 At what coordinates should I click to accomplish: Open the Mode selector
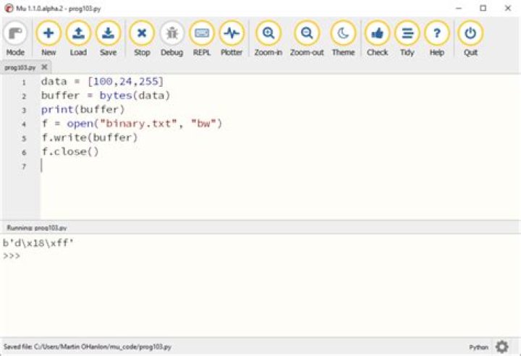point(15,38)
